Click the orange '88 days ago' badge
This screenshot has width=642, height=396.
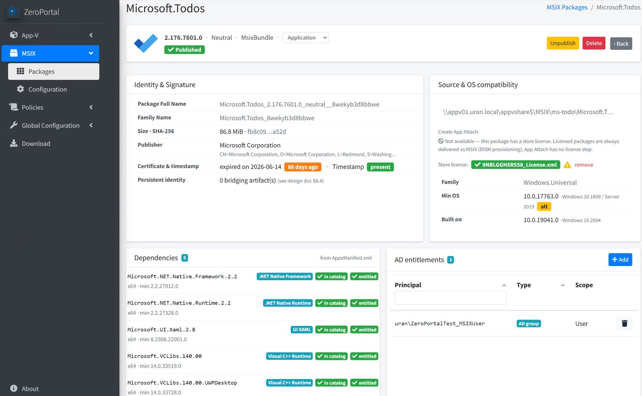click(303, 167)
